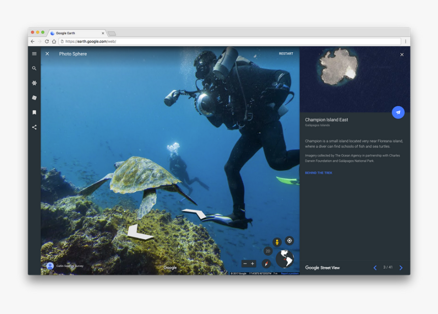Open the globe overview map

285,259
